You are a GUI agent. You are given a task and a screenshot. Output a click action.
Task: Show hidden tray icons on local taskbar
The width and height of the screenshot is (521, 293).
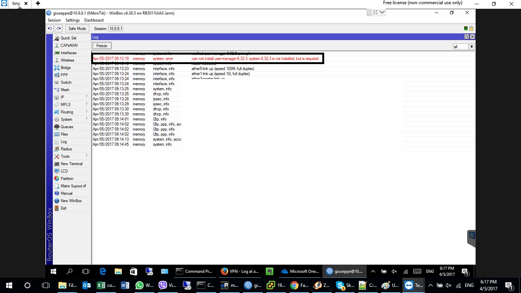click(430, 285)
